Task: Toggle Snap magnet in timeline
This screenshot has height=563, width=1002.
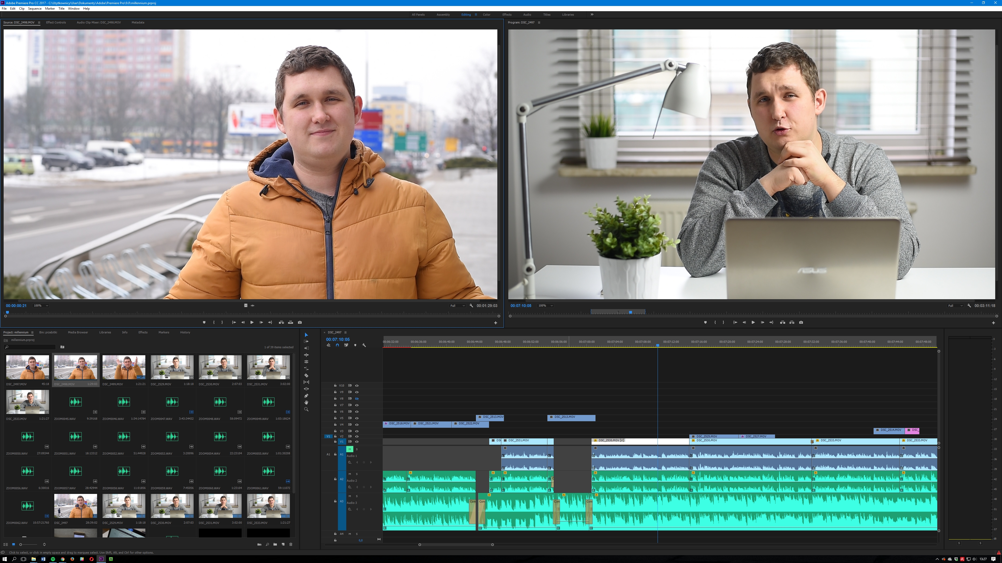Action: point(337,345)
